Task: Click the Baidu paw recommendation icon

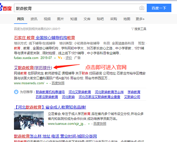Action: pos(16,92)
